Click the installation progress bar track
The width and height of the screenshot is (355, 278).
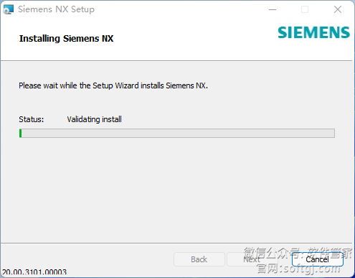177,133
